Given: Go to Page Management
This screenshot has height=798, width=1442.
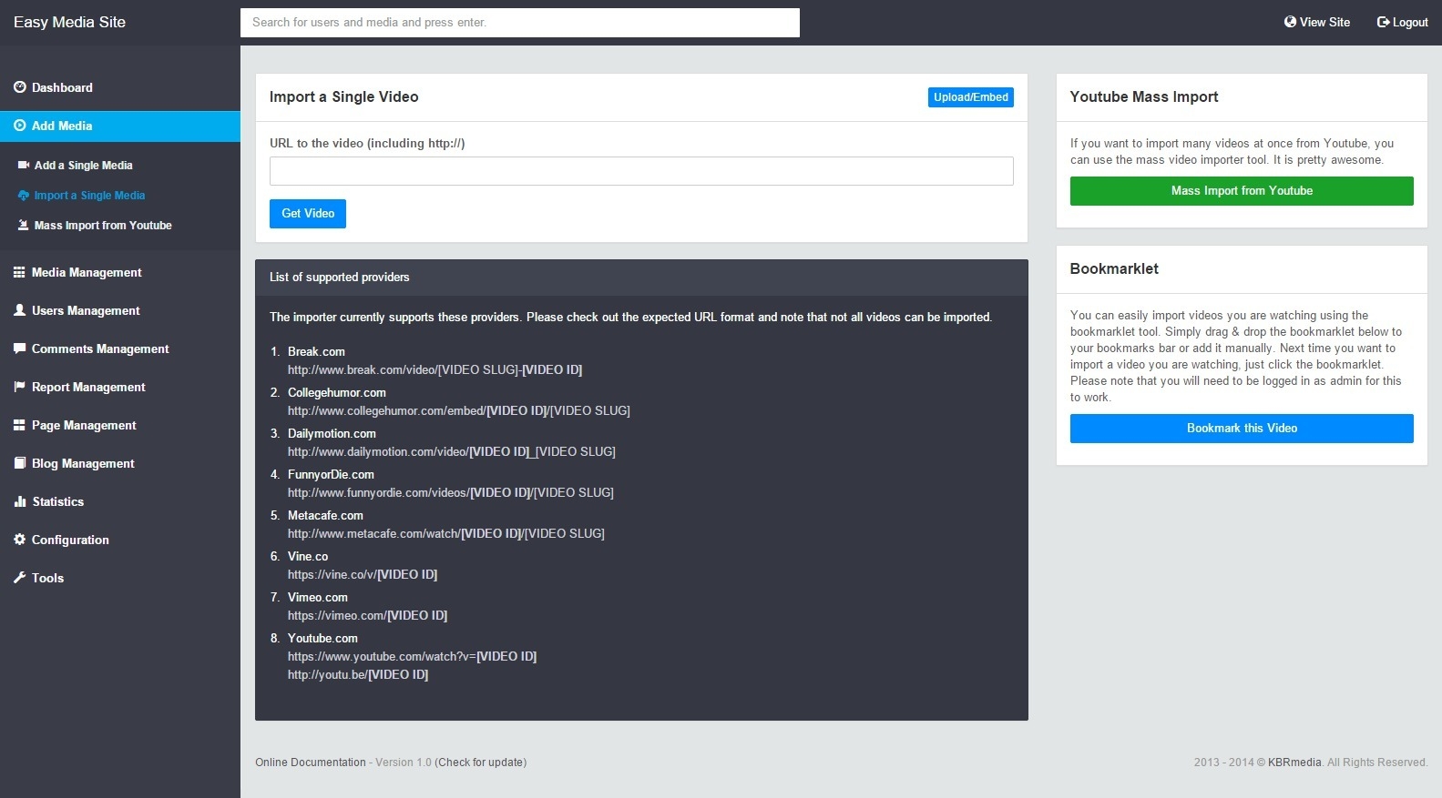Looking at the screenshot, I should pos(120,425).
